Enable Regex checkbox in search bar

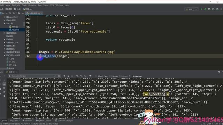click(x=121, y=76)
